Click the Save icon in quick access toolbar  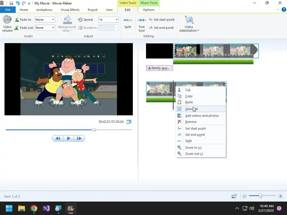pyautogui.click(x=11, y=3)
